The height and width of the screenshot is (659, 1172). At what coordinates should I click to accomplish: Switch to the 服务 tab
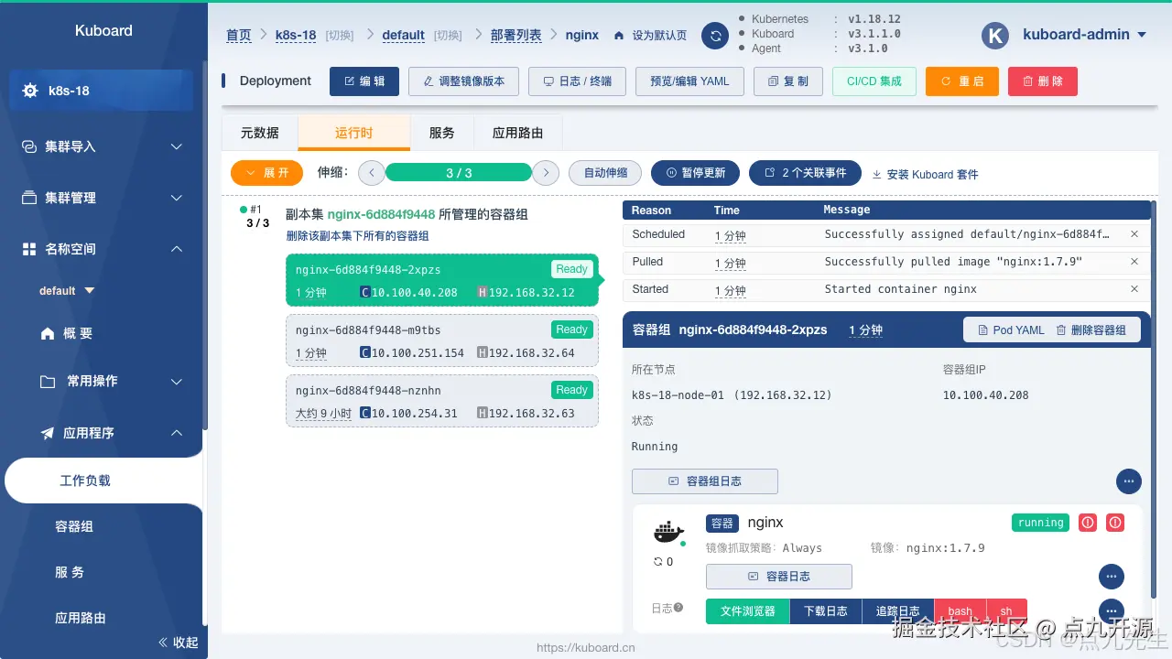pos(441,132)
